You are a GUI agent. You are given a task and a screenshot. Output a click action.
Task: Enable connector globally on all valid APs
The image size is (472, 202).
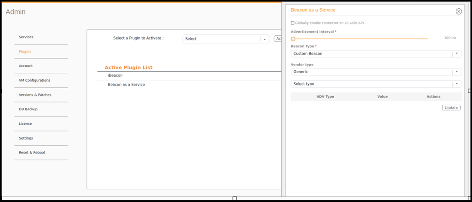292,23
